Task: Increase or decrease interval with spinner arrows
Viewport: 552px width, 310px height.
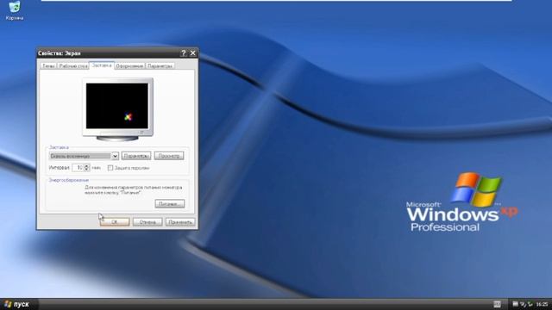Action: [86, 168]
